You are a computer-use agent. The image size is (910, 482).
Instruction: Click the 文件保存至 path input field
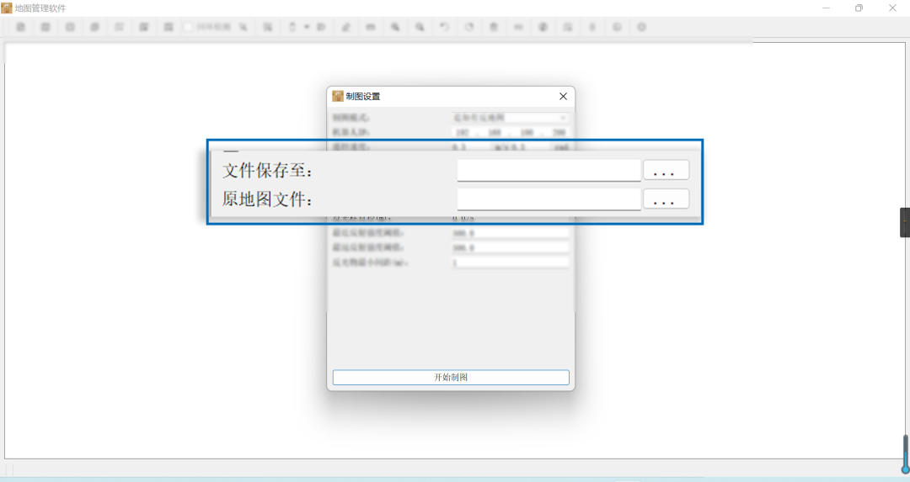point(549,171)
